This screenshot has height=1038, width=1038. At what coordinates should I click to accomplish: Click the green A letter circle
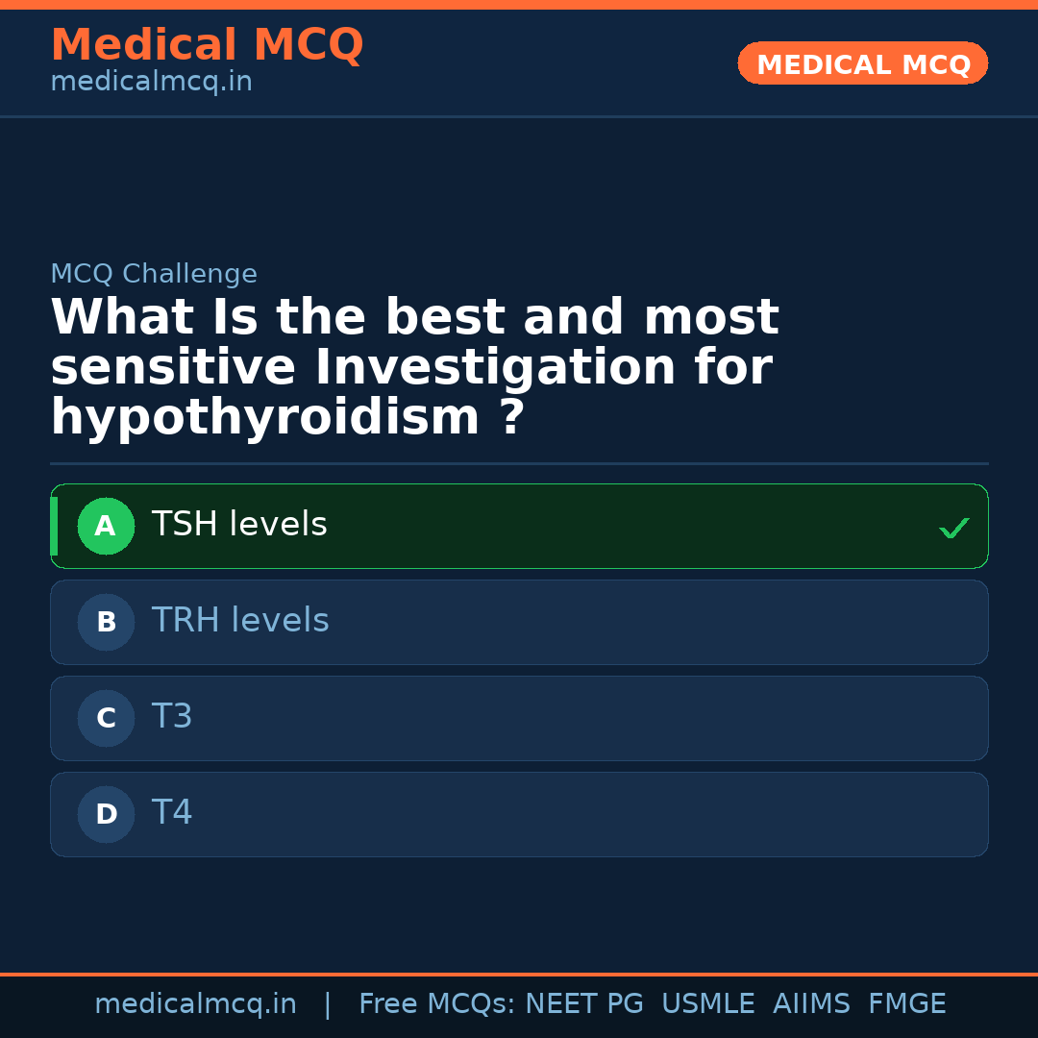106,527
